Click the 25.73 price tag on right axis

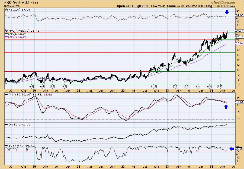[x=240, y=31]
